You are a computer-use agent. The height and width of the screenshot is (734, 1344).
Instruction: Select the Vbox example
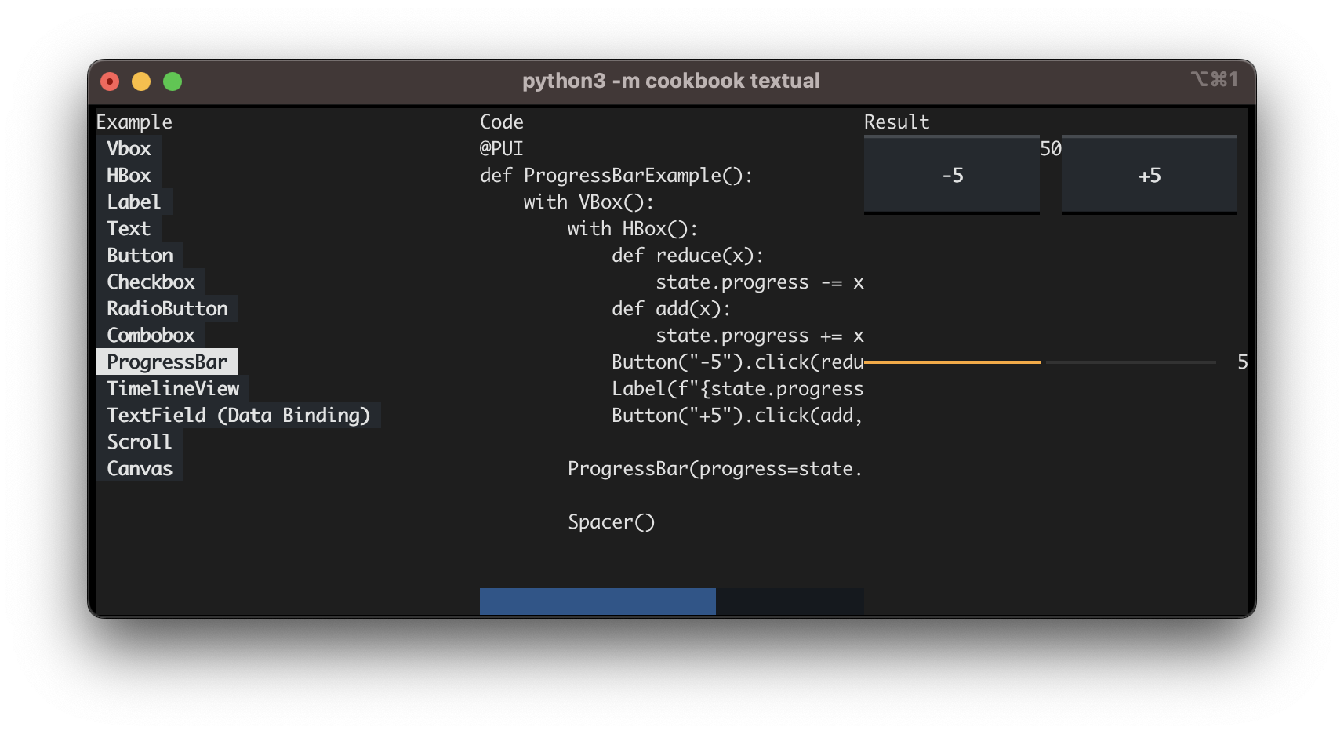click(x=129, y=148)
